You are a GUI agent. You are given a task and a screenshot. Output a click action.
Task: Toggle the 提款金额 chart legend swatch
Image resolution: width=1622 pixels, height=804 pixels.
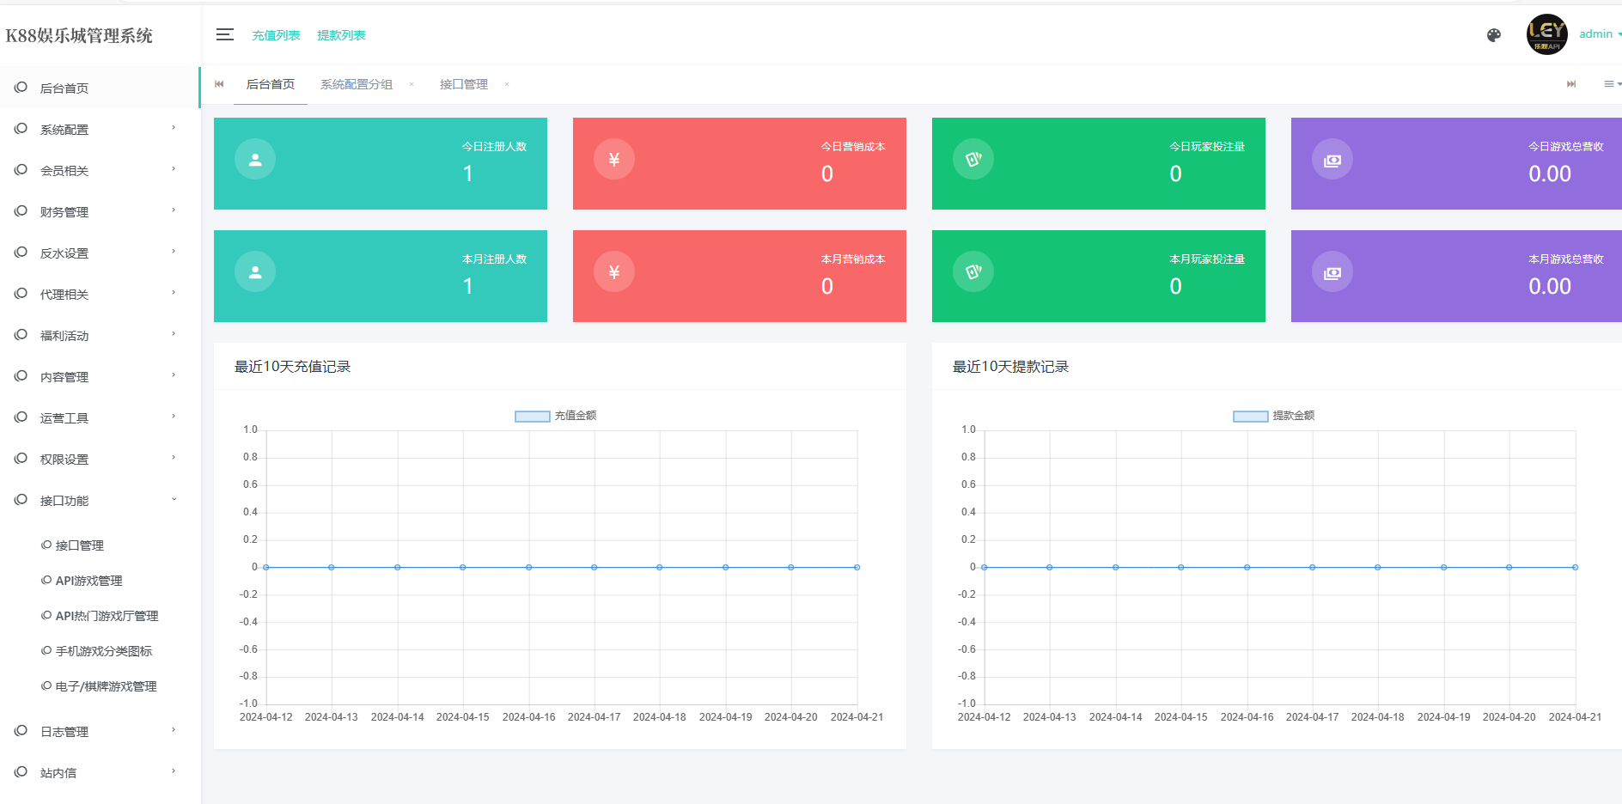pyautogui.click(x=1251, y=416)
